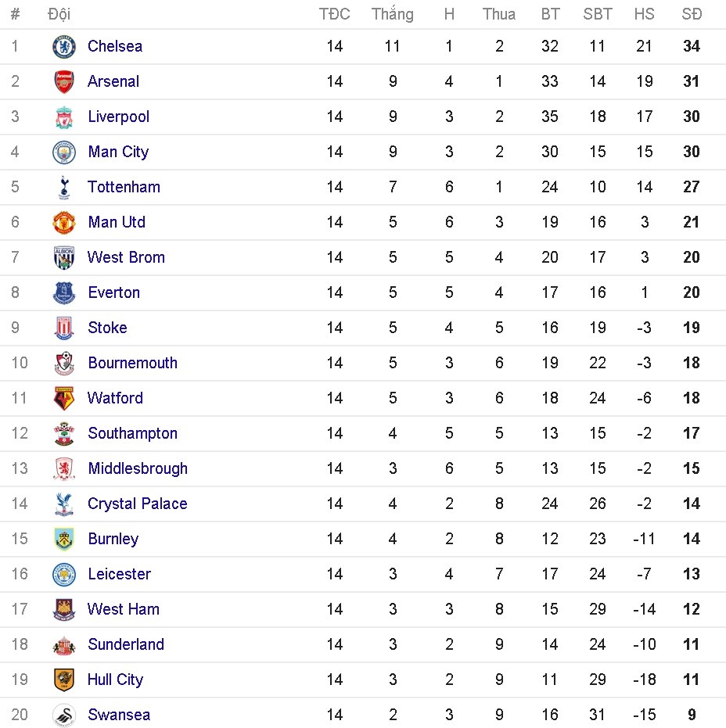Open the West Brom team link
The height and width of the screenshot is (728, 726).
[x=126, y=257]
